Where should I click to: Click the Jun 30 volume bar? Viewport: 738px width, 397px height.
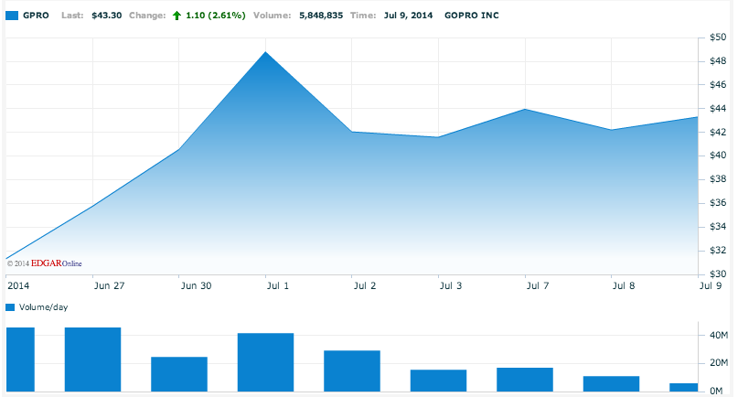click(179, 374)
